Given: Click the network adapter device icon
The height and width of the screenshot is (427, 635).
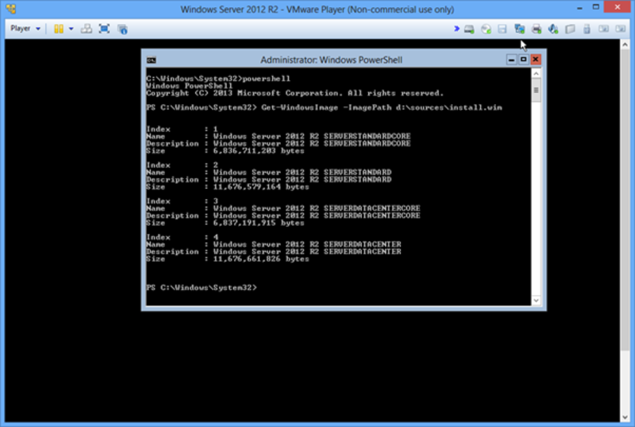Looking at the screenshot, I should (x=519, y=29).
